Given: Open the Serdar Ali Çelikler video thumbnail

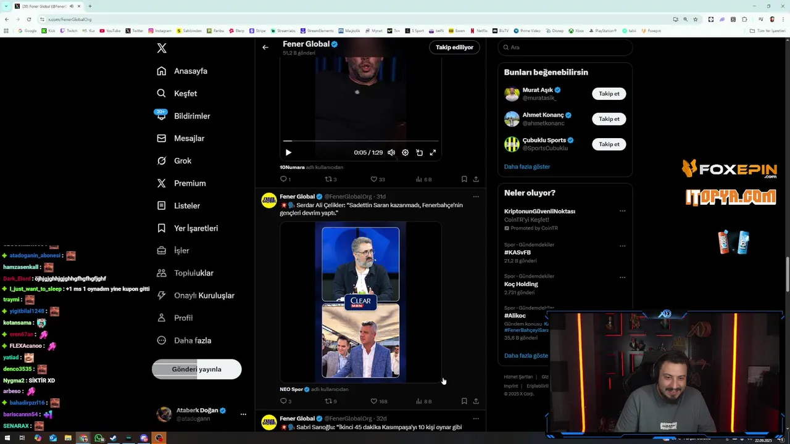Looking at the screenshot, I should pos(360,302).
